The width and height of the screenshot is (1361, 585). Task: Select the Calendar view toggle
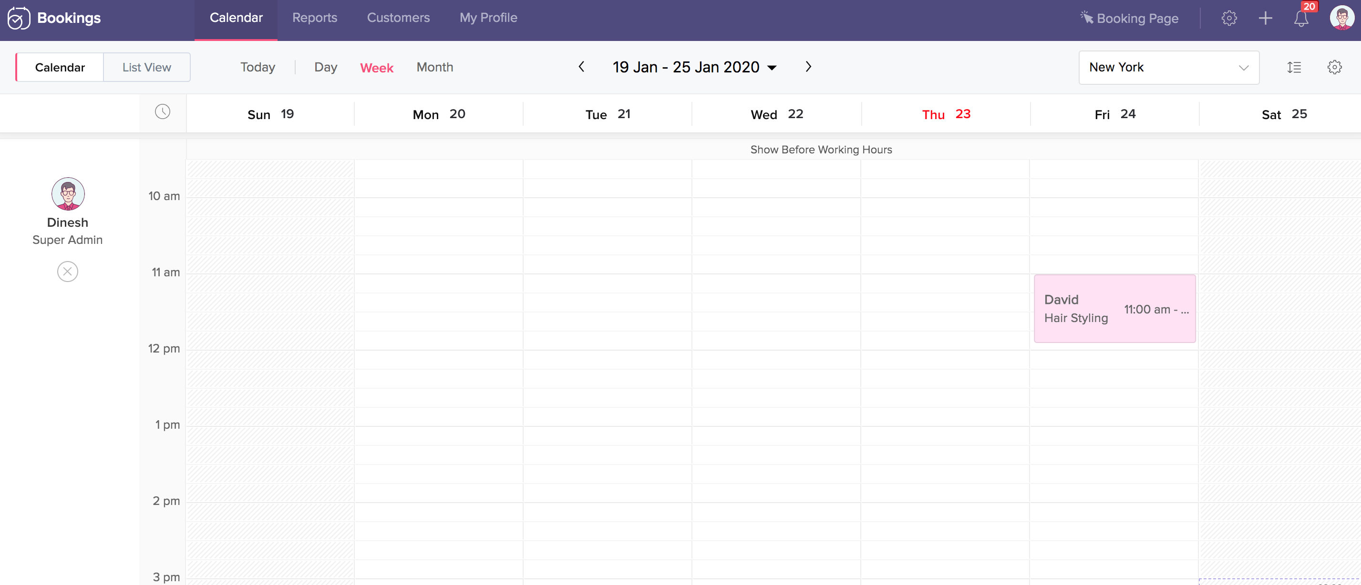pyautogui.click(x=60, y=68)
